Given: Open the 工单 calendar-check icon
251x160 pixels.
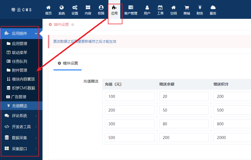Looking at the screenshot, I should click(x=160, y=7).
